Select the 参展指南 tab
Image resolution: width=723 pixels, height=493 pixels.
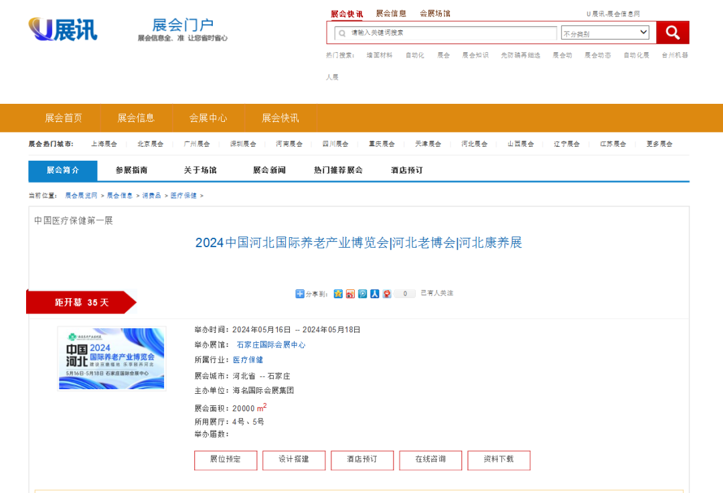pyautogui.click(x=131, y=170)
